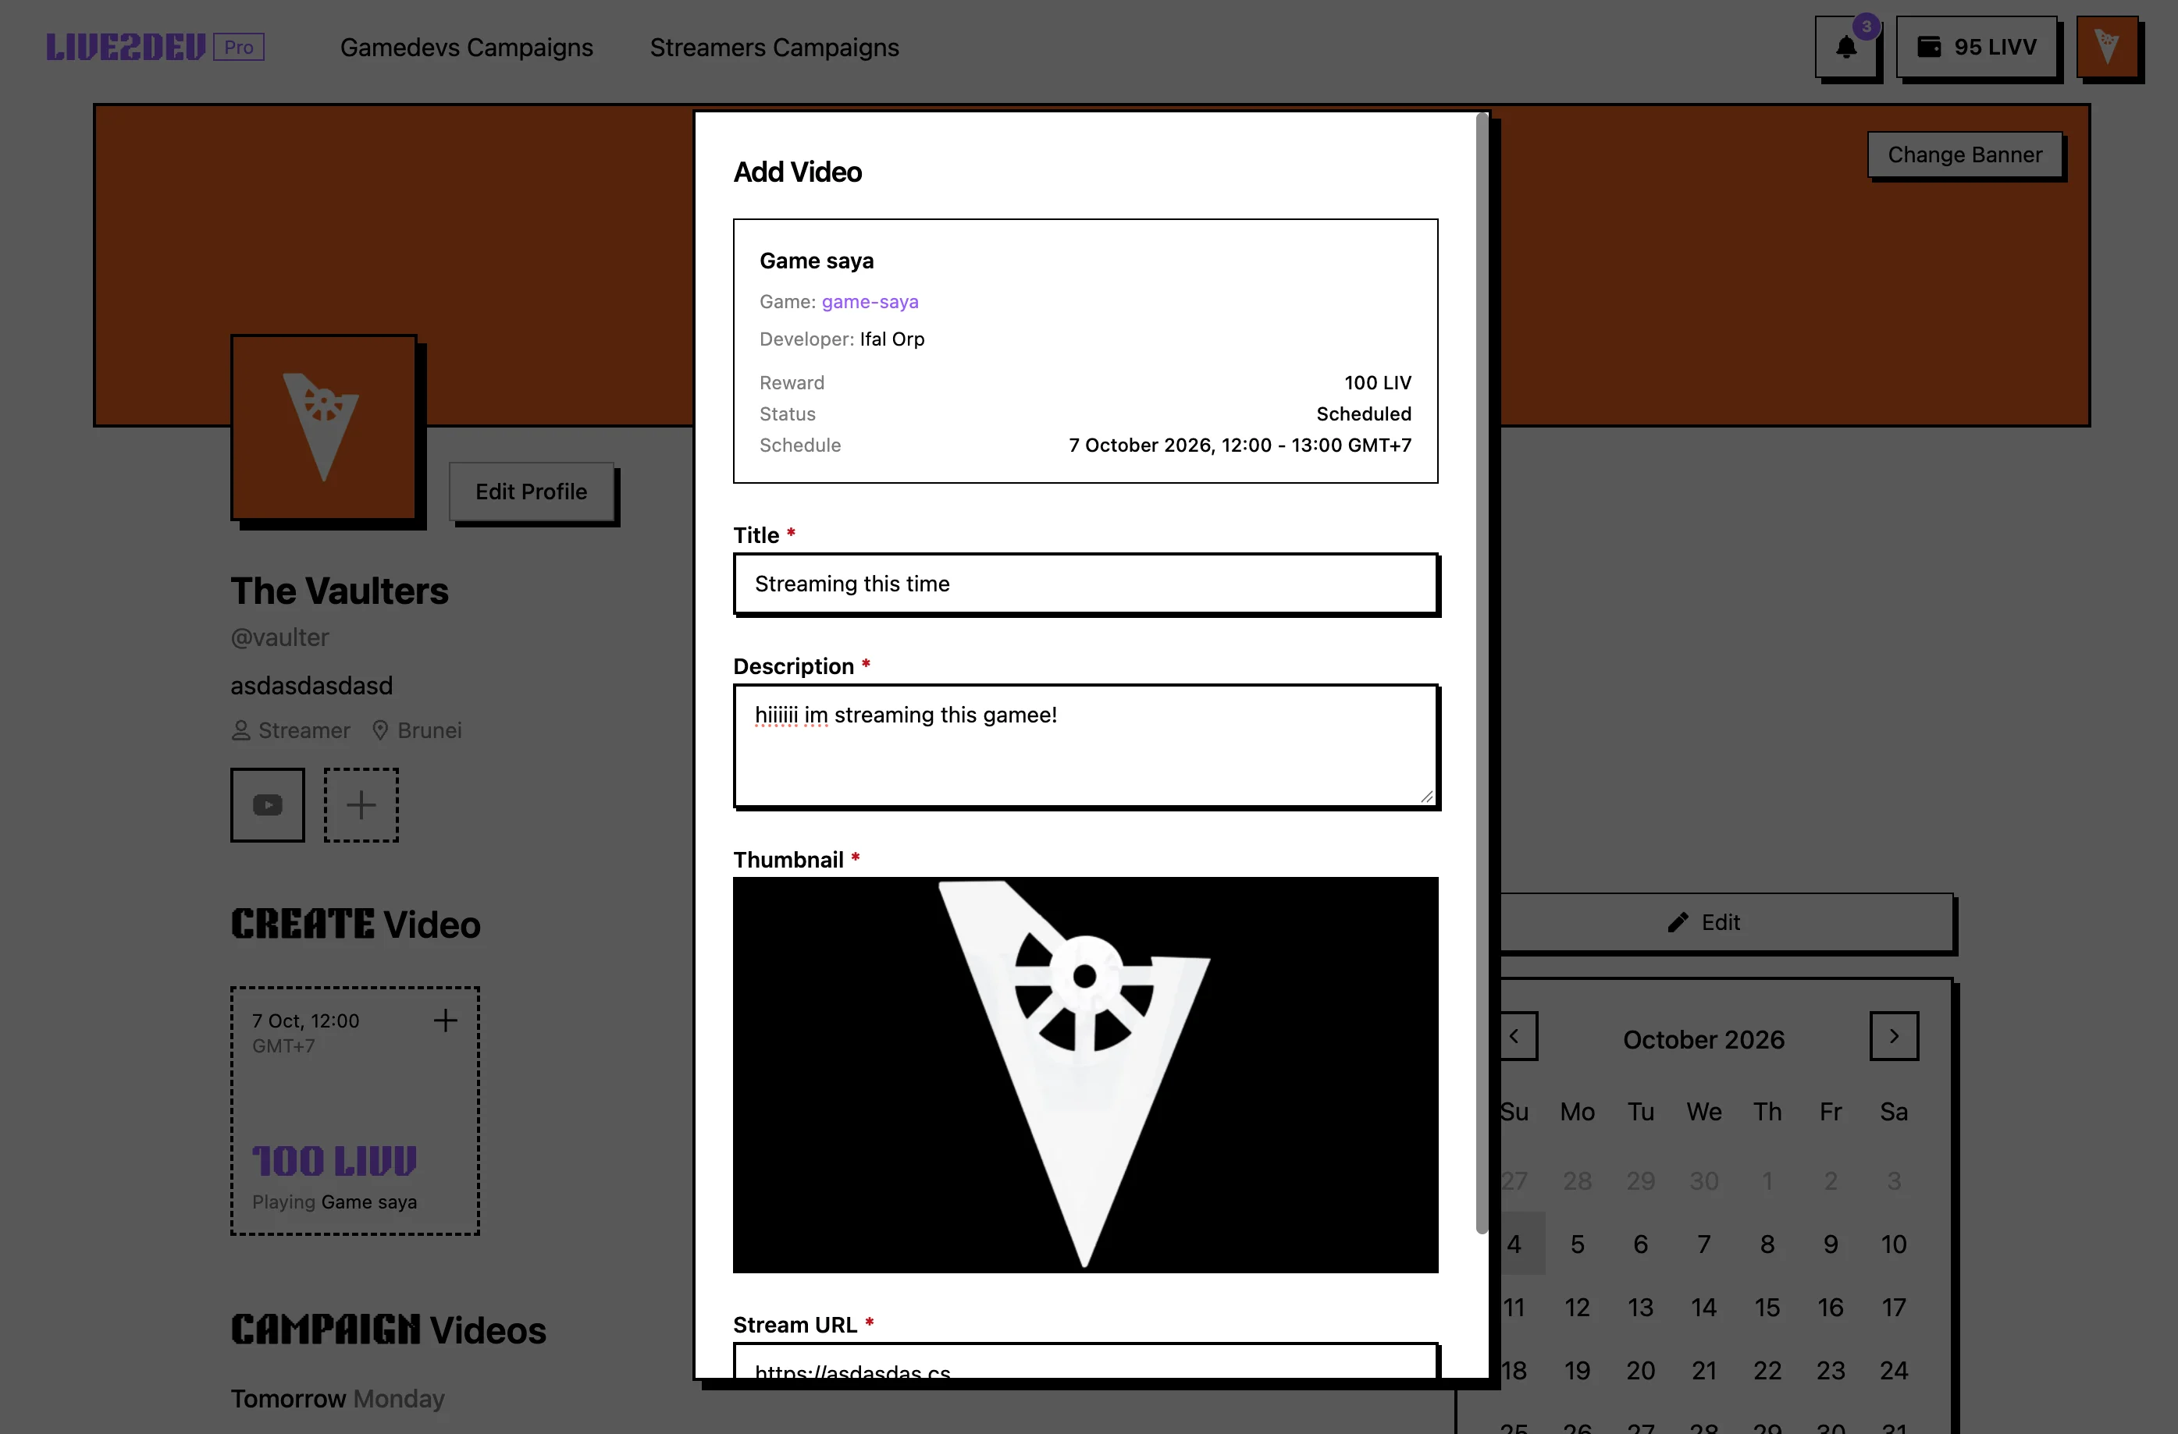Open the notifications bell icon
The height and width of the screenshot is (1434, 2178).
pos(1845,48)
